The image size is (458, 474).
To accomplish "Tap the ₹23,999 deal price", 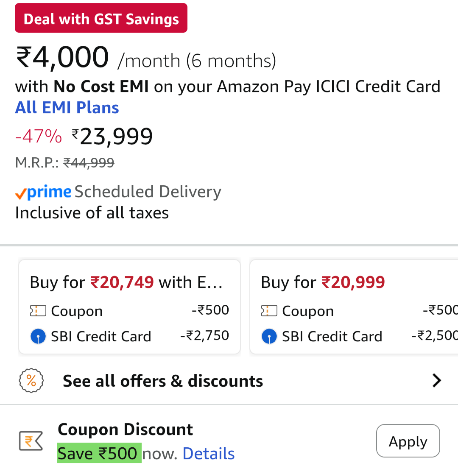I will pyautogui.click(x=116, y=137).
